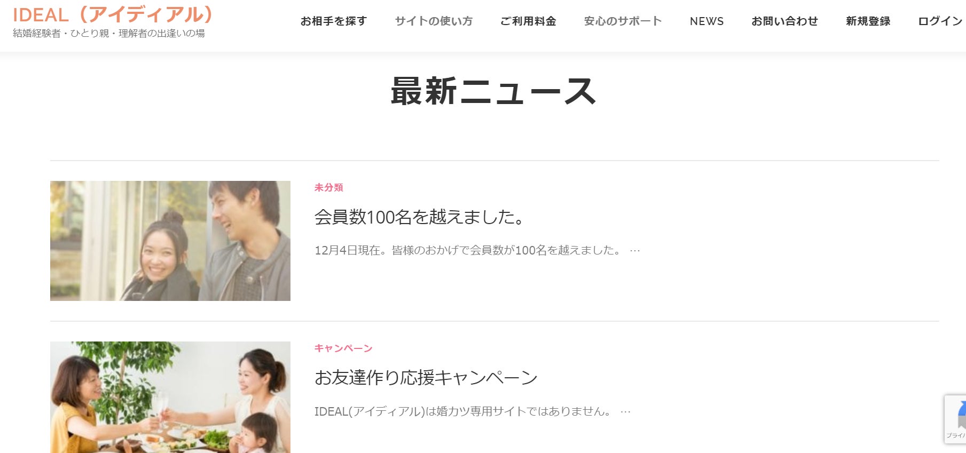Select ご利用料金 in the navigation

click(x=528, y=21)
